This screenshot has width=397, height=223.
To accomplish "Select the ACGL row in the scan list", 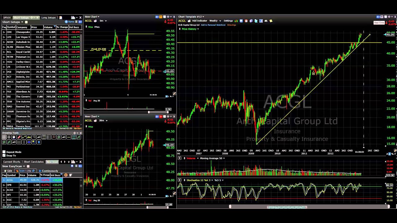I will pos(33,180).
